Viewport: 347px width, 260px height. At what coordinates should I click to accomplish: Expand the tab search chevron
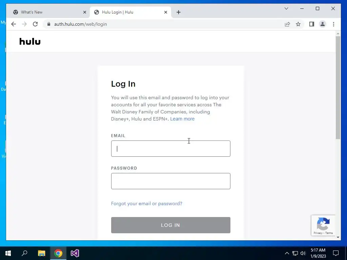coord(286,8)
